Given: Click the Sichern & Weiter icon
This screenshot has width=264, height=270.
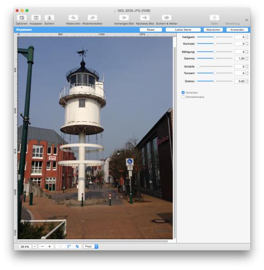Looking at the screenshot, I should 167,17.
